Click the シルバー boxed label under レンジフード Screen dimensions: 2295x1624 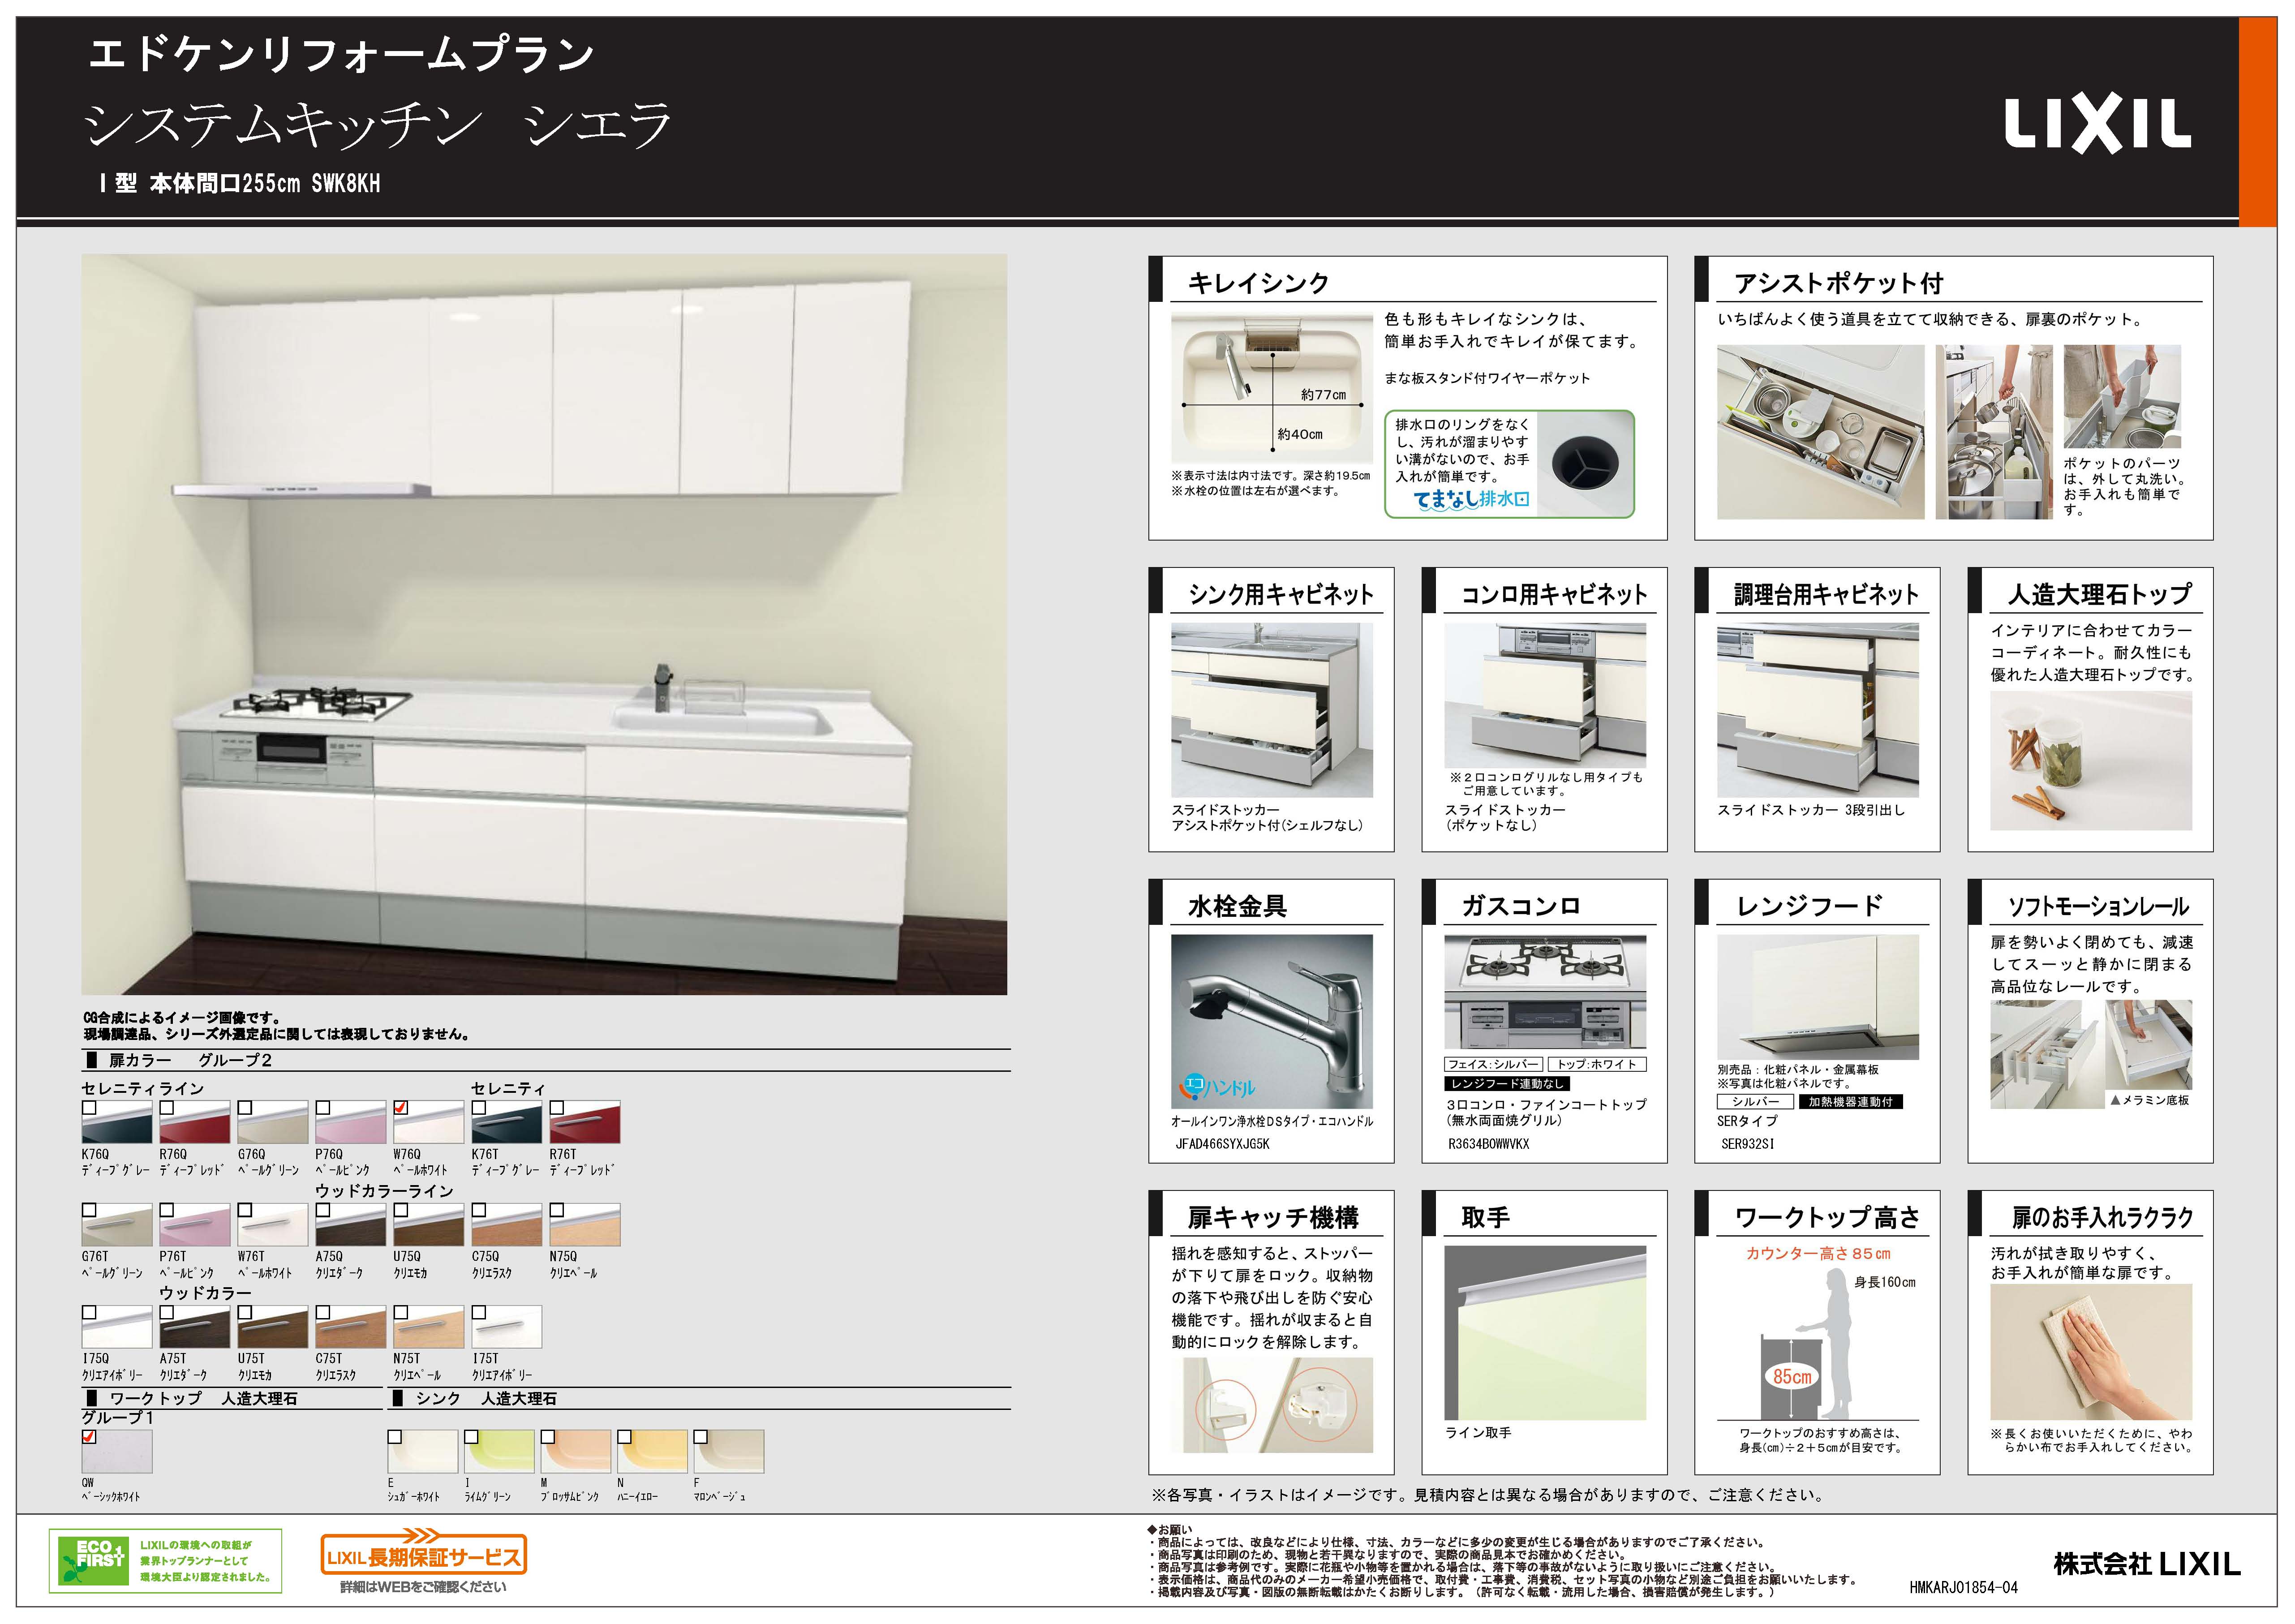pos(1755,1102)
